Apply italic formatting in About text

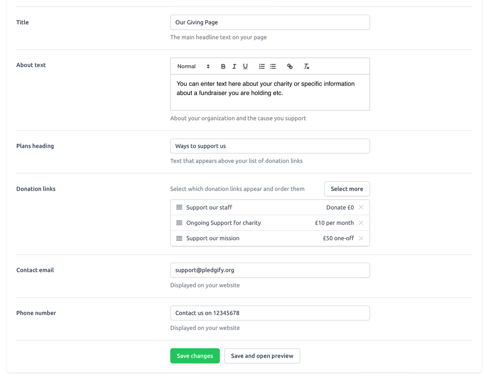234,67
